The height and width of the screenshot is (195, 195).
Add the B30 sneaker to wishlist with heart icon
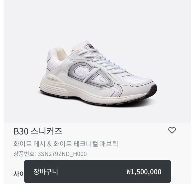(172, 130)
